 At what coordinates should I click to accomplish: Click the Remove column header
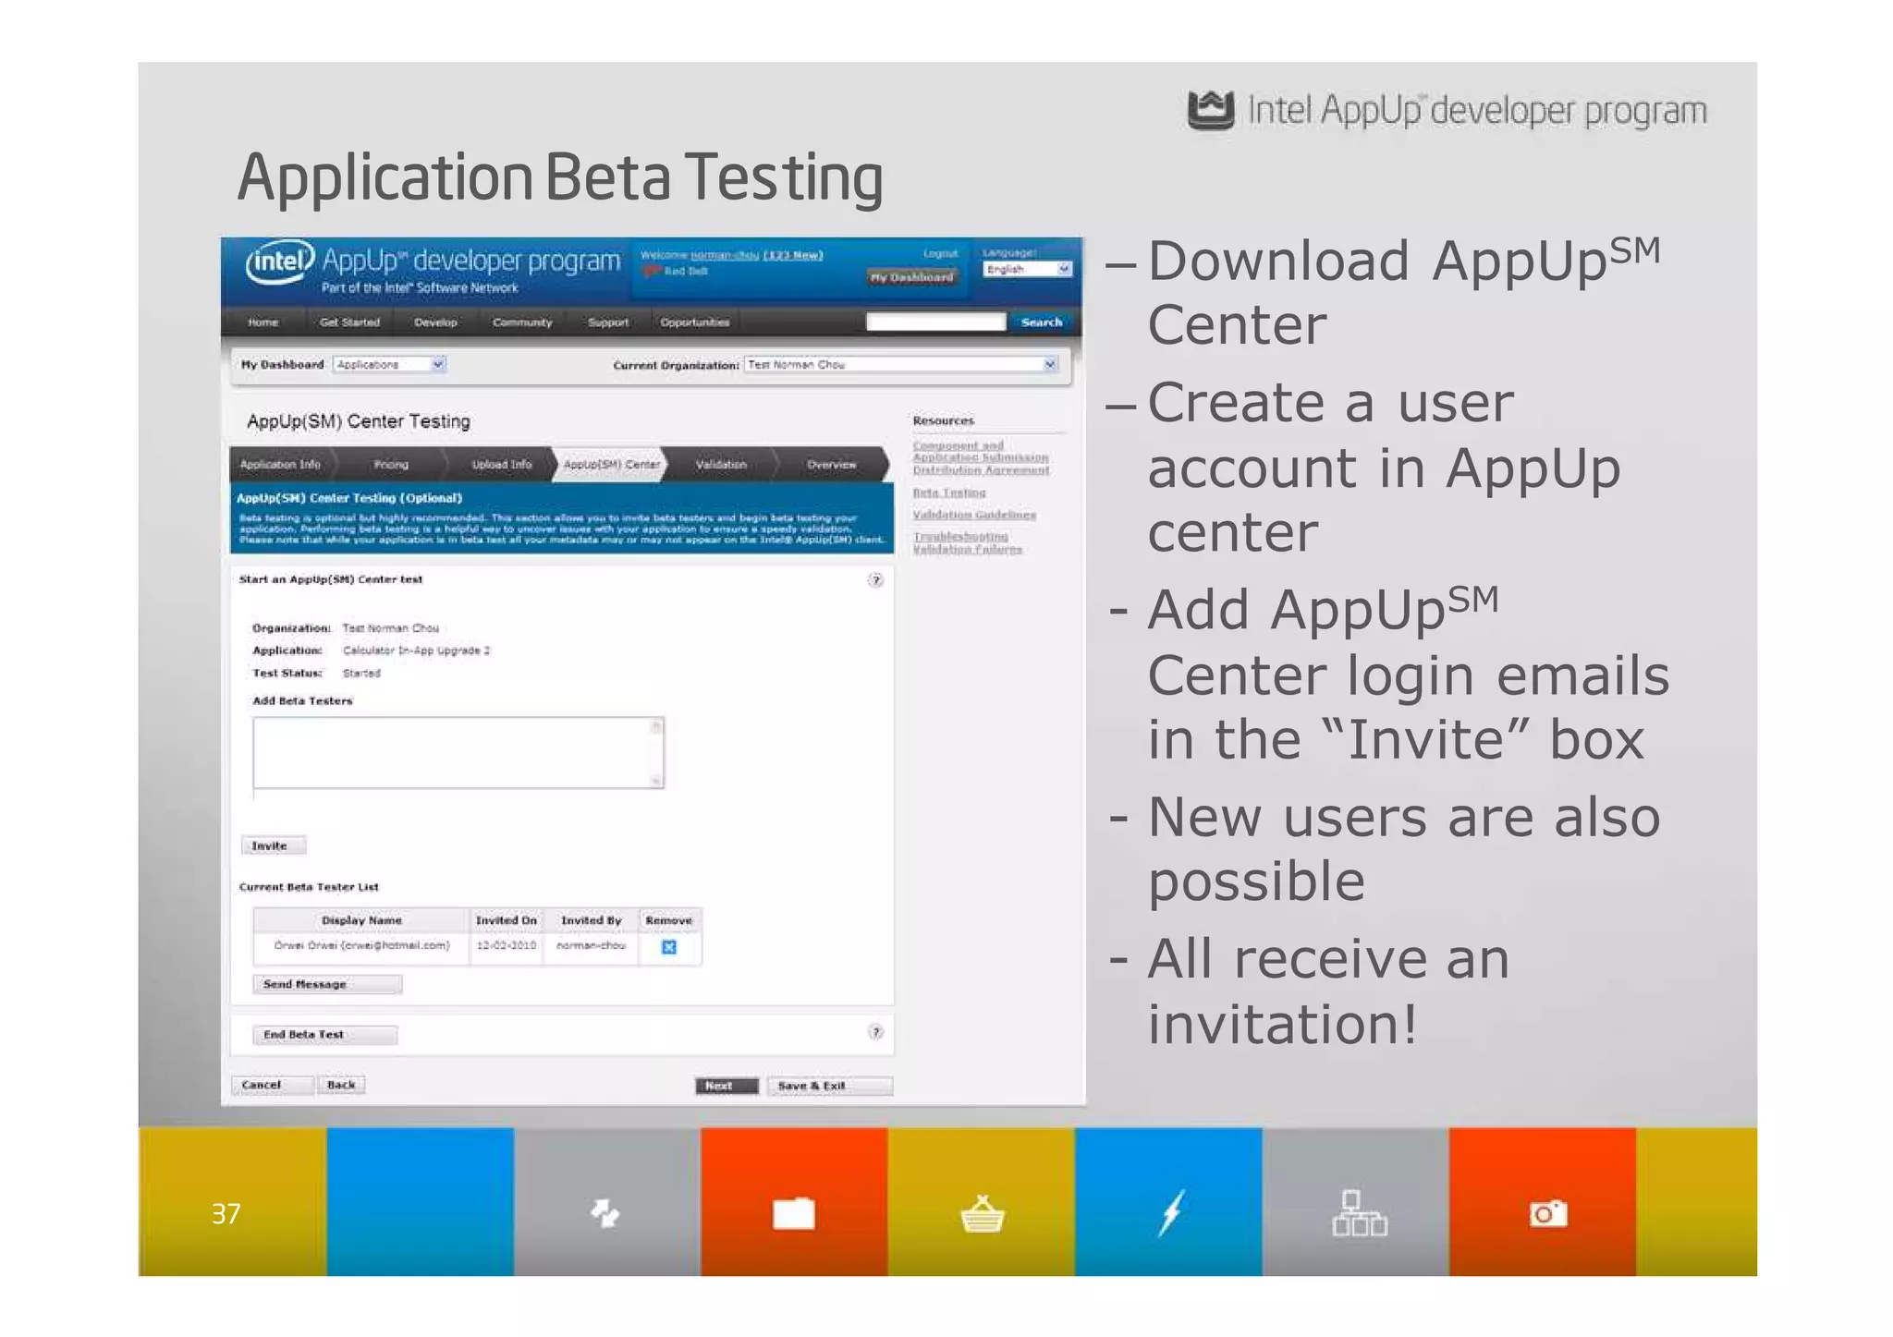coord(669,920)
